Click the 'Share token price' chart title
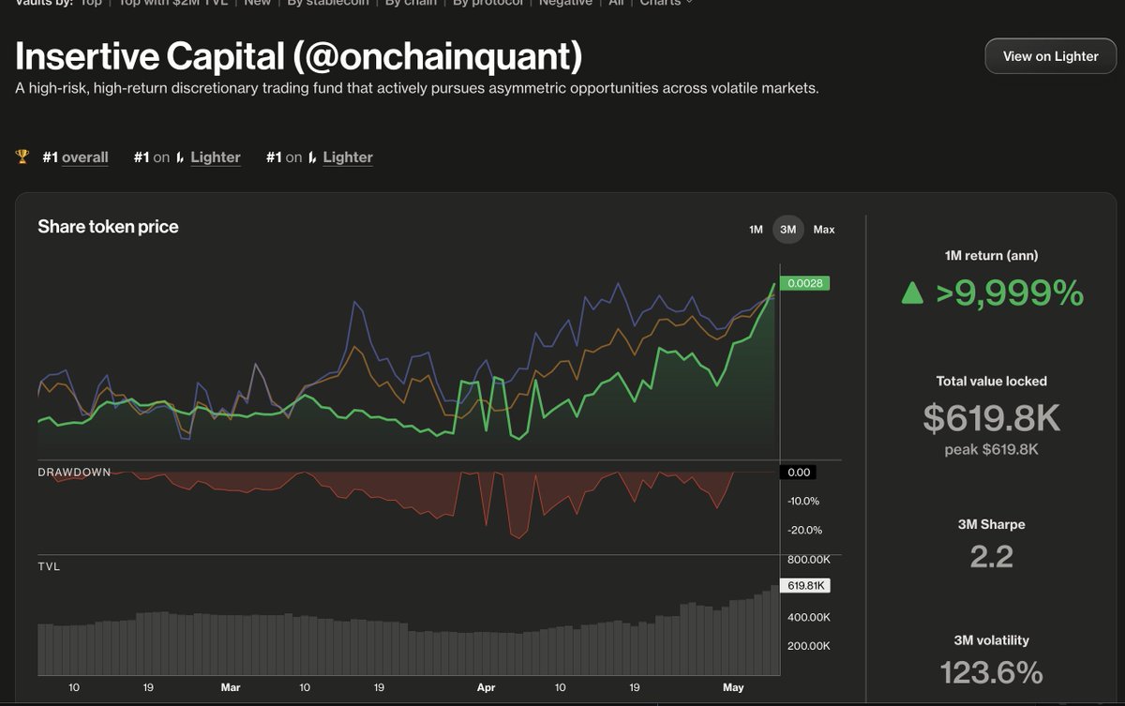This screenshot has width=1125, height=706. click(108, 227)
